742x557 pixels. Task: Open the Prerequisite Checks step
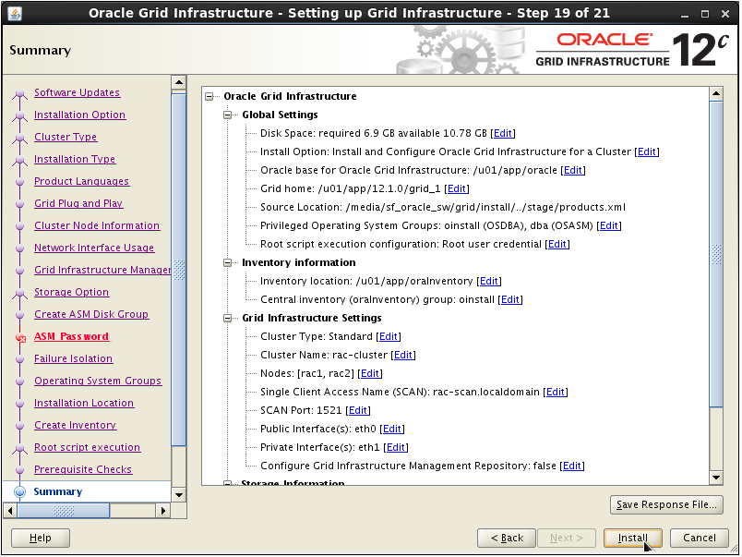pos(83,470)
